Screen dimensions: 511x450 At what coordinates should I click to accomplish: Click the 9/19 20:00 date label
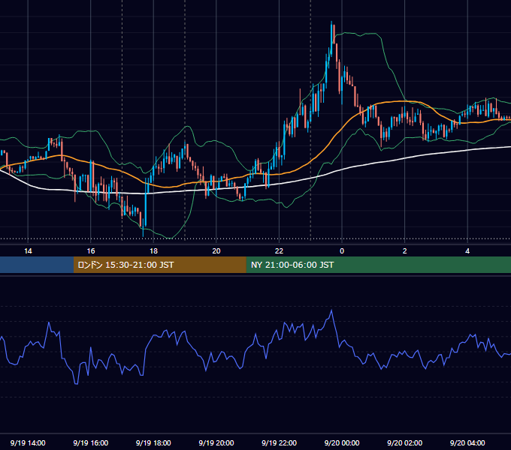click(x=216, y=442)
